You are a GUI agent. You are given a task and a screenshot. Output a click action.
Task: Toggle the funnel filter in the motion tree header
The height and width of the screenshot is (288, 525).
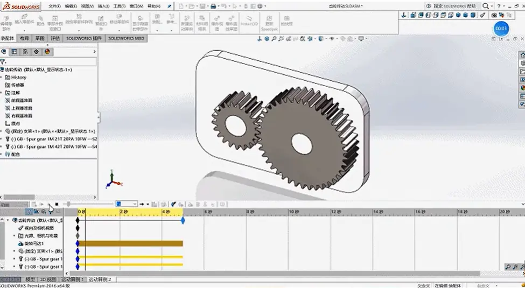pyautogui.click(x=51, y=212)
